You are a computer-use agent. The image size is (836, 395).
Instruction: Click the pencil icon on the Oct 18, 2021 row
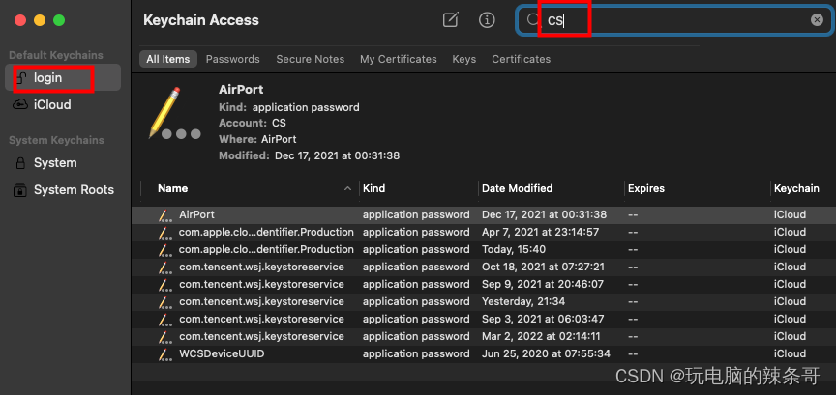(165, 267)
